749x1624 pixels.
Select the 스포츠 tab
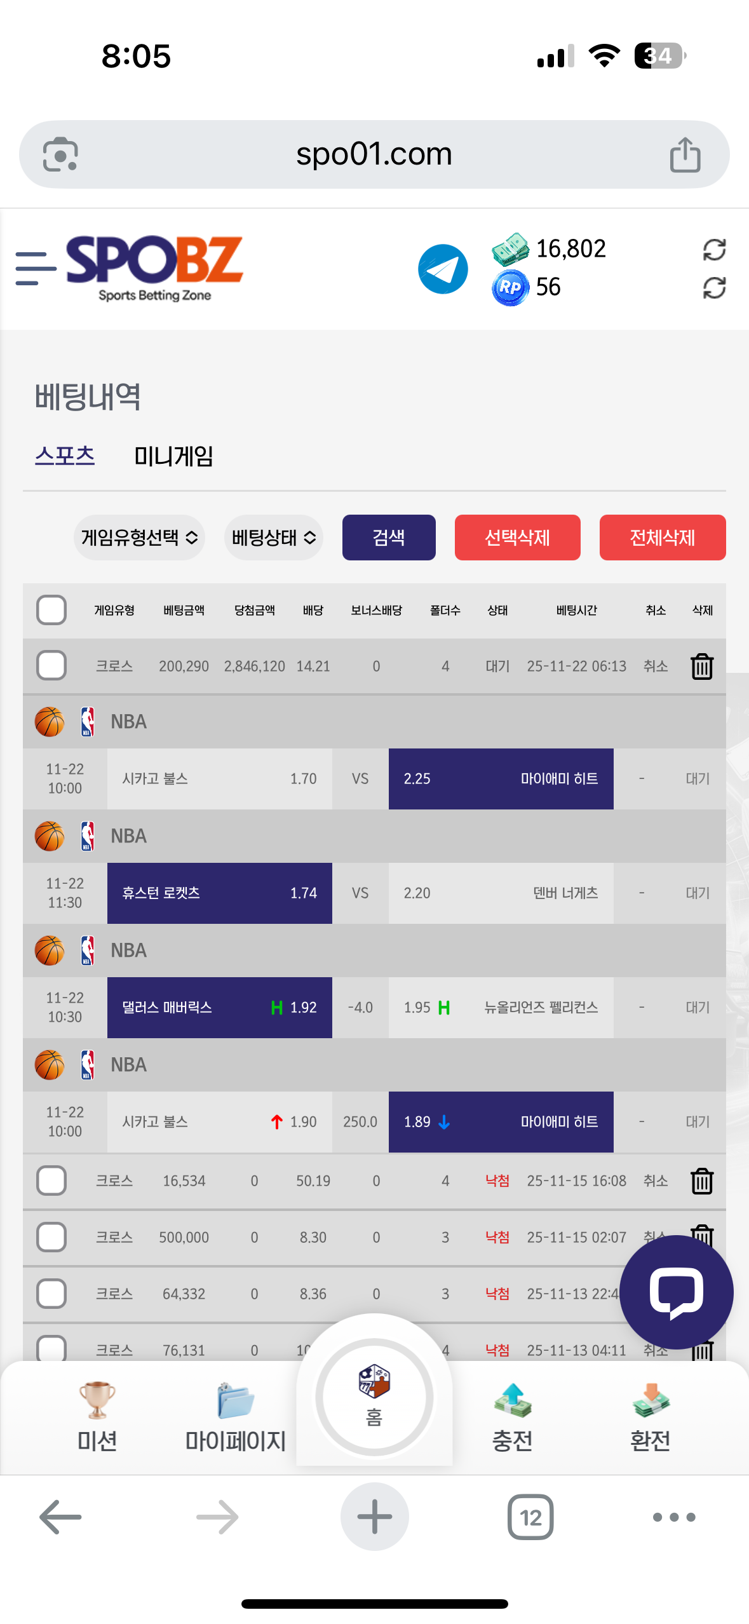pos(65,456)
